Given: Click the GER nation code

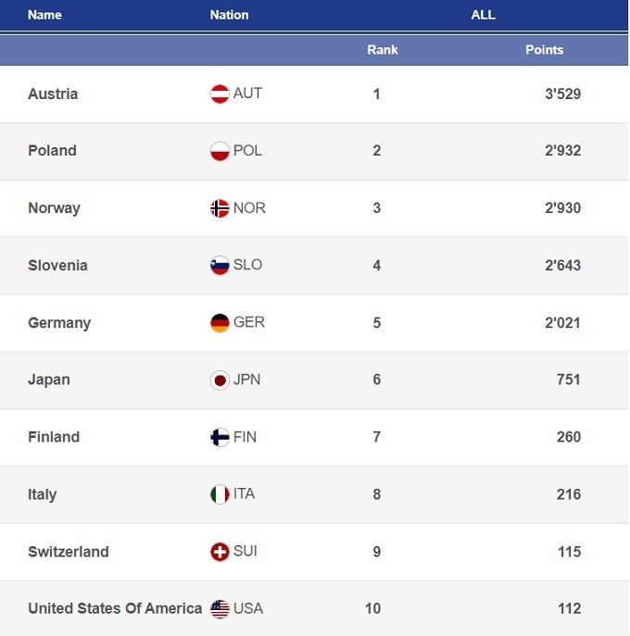Looking at the screenshot, I should click(248, 323).
